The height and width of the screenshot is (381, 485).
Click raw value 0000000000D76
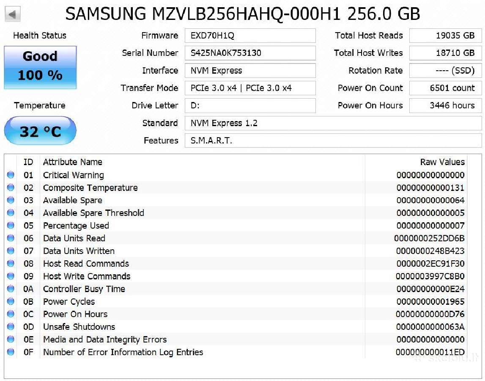point(430,314)
